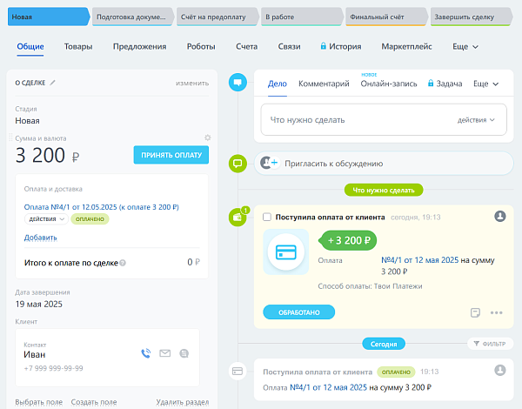Open the Роботы tab

click(201, 47)
